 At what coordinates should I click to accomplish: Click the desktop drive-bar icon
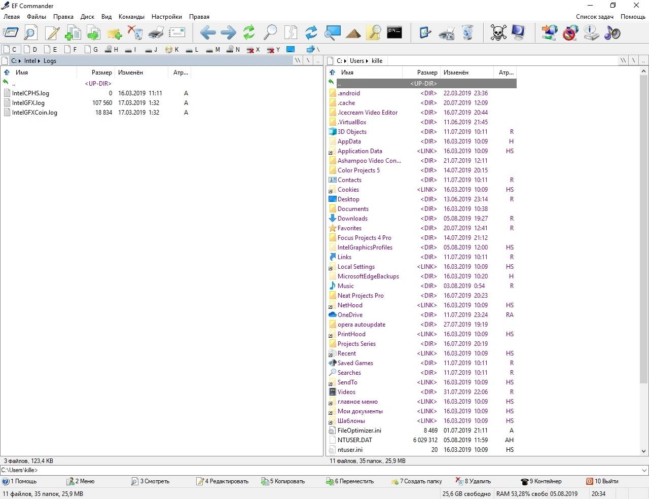(x=291, y=49)
